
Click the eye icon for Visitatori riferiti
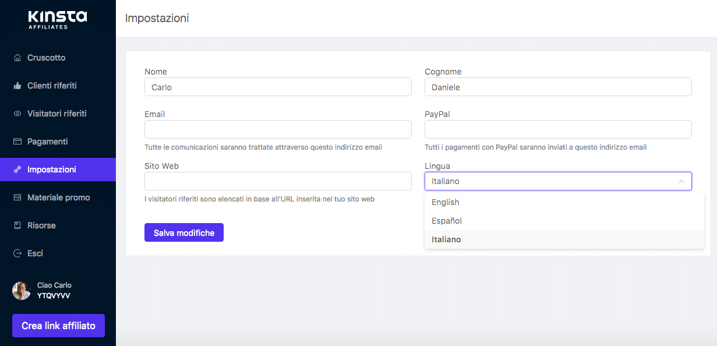click(17, 114)
